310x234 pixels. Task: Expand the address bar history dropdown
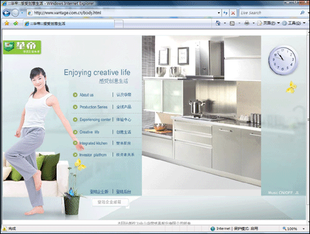[x=219, y=13]
